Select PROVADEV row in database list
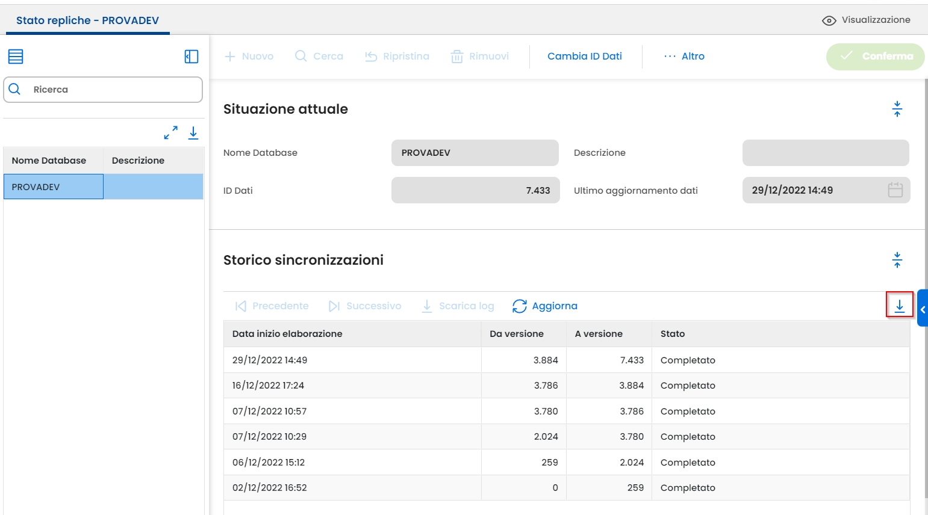This screenshot has width=928, height=515. click(53, 187)
